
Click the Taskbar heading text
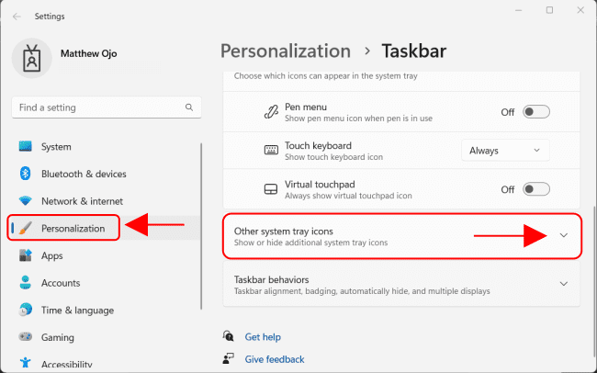pyautogui.click(x=414, y=51)
